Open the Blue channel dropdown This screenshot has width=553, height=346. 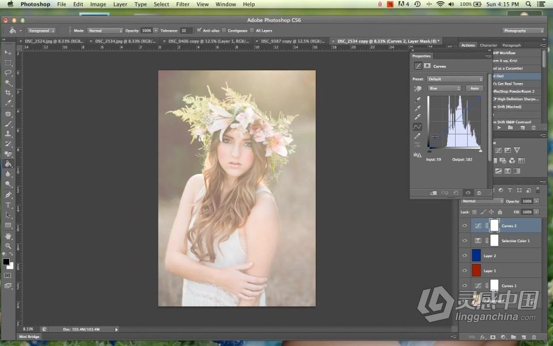[444, 88]
